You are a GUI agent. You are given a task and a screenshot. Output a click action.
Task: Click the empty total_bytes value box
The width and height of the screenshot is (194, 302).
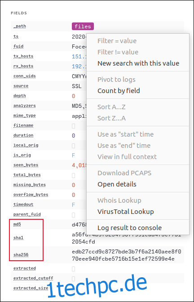tap(73, 175)
